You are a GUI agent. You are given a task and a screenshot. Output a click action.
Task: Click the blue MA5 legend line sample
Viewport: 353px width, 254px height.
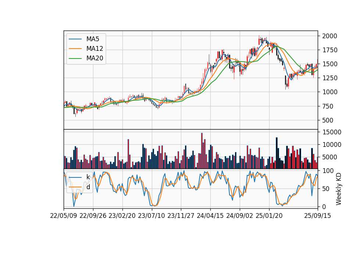[75, 39]
